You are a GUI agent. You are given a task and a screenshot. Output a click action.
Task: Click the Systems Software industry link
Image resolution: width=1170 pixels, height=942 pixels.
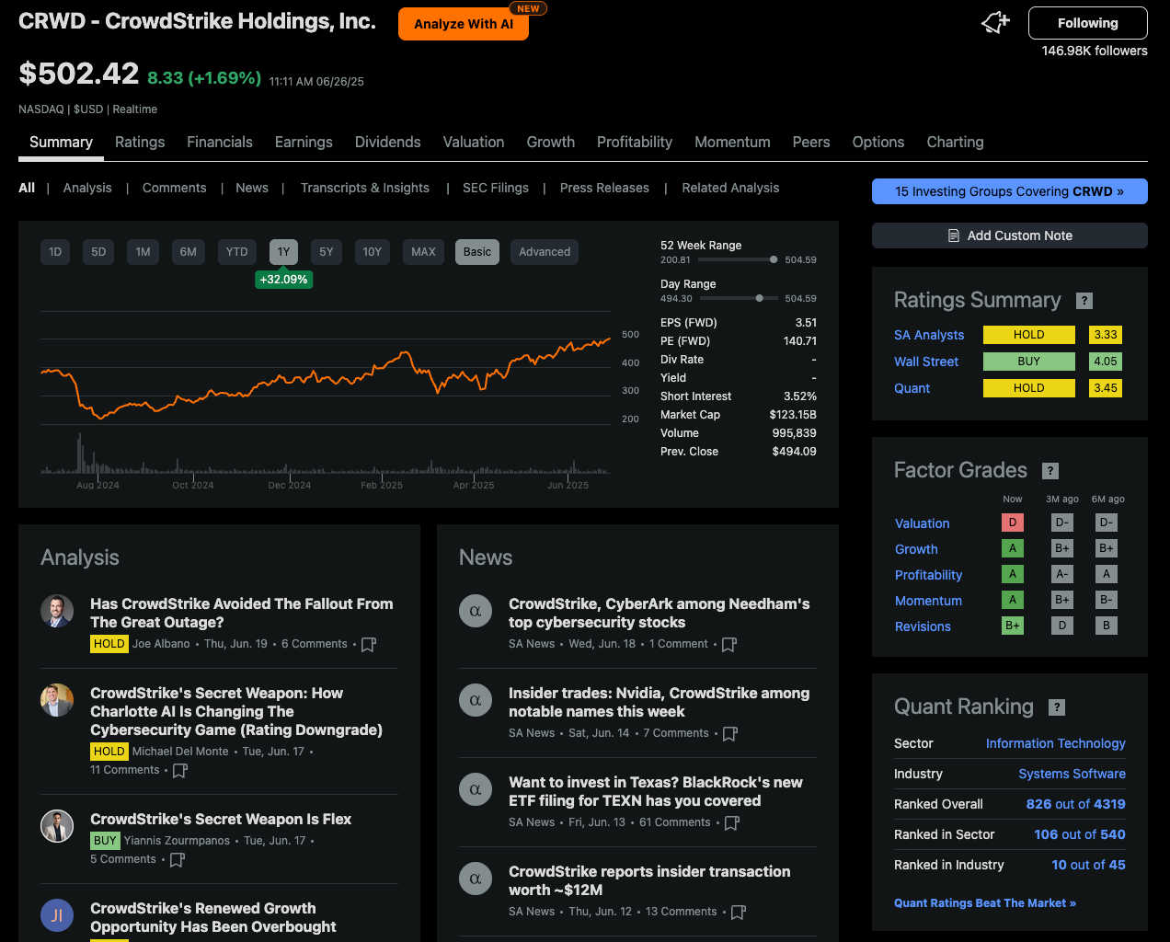[1072, 774]
